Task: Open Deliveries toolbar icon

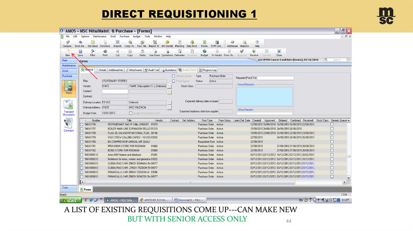Action: 179,53
